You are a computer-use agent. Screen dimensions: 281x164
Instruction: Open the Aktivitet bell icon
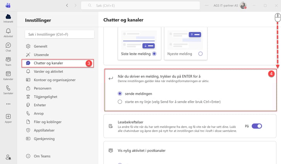8,33
